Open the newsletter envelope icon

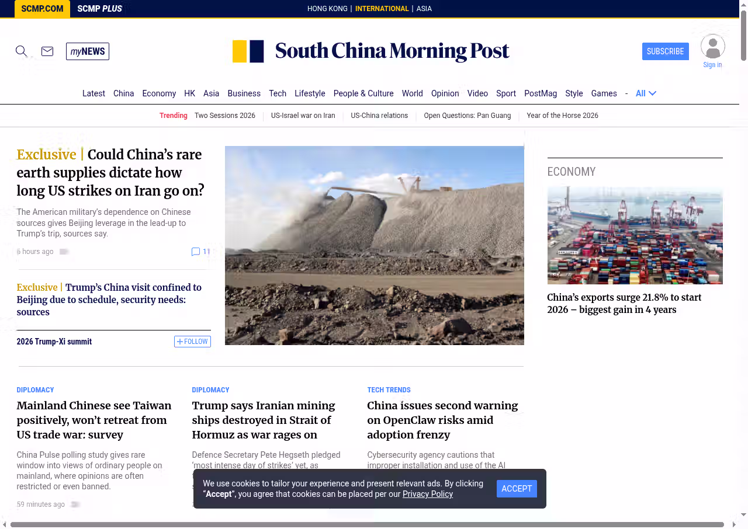coord(47,51)
